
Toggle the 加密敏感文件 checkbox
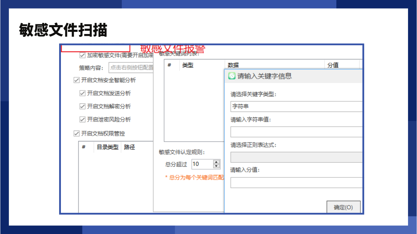pos(82,55)
